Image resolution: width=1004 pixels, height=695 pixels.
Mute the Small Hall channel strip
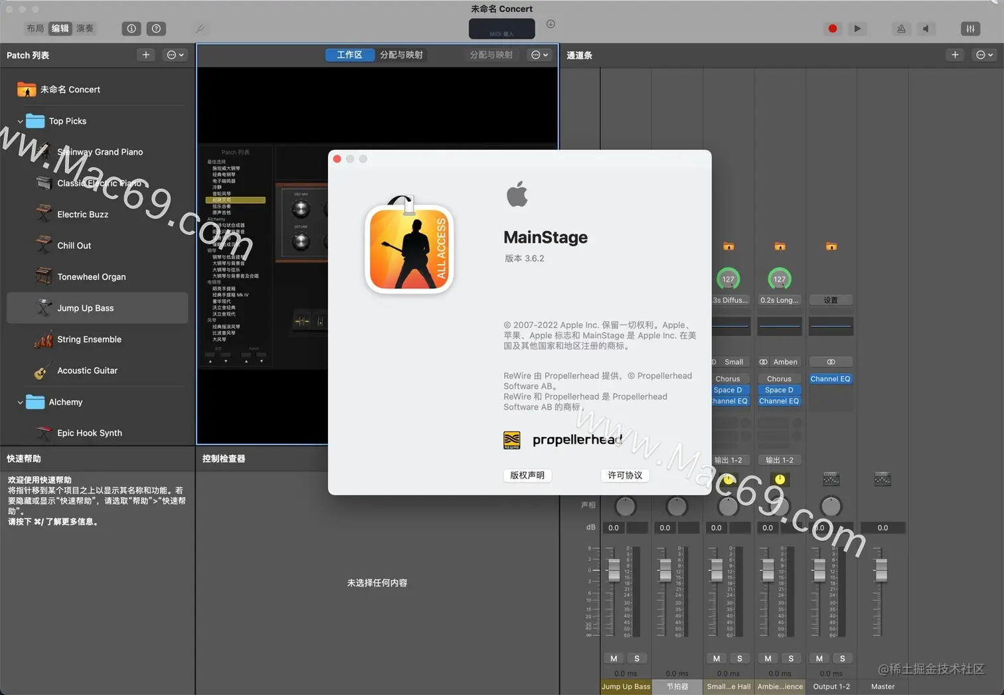[x=716, y=658]
